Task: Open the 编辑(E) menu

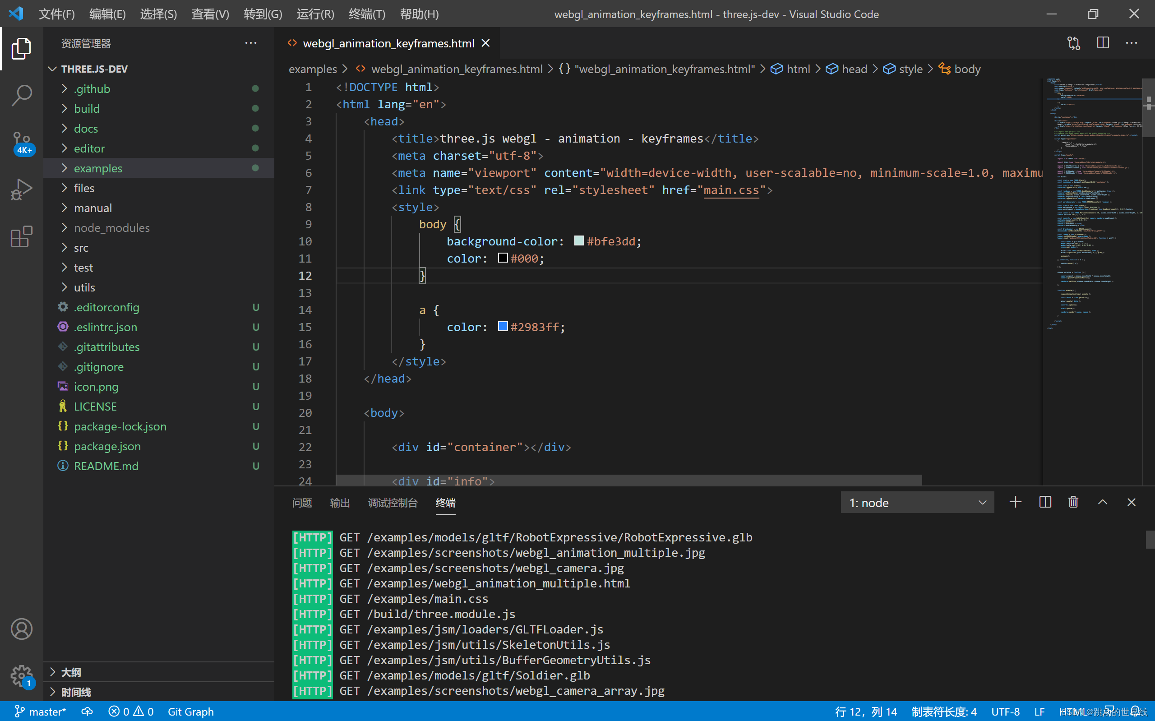Action: click(107, 14)
